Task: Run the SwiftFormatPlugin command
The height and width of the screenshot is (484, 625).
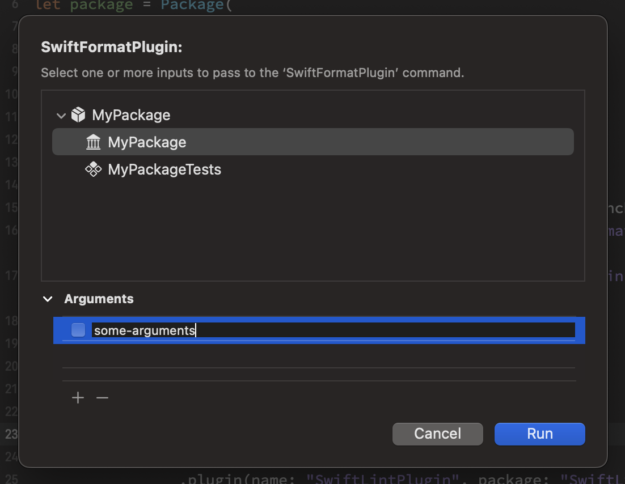Action: click(x=540, y=434)
